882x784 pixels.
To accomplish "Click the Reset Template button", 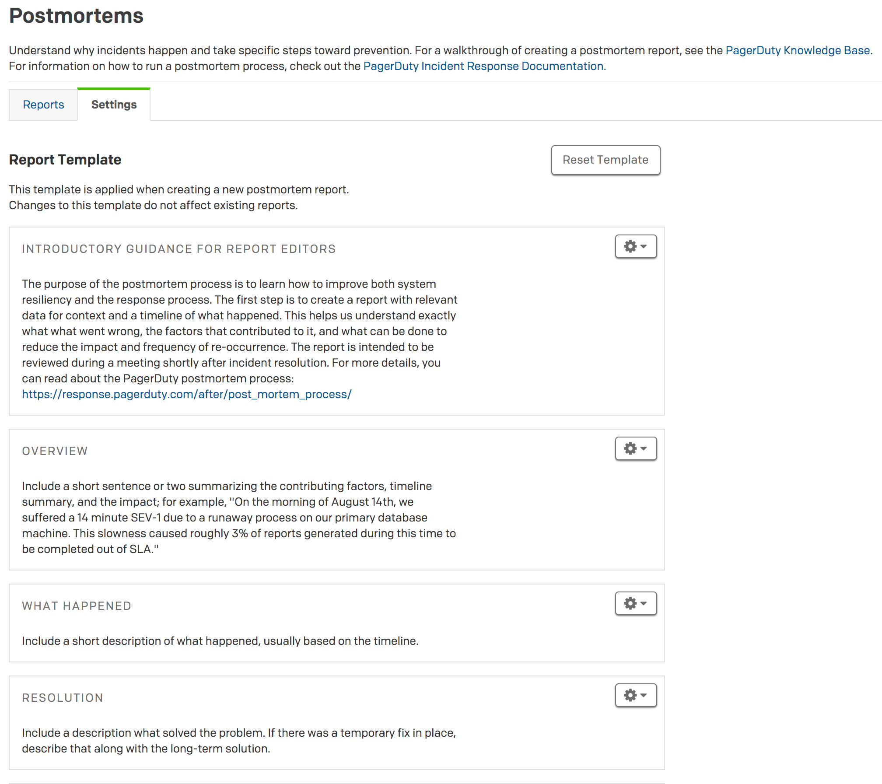I will pyautogui.click(x=606, y=160).
